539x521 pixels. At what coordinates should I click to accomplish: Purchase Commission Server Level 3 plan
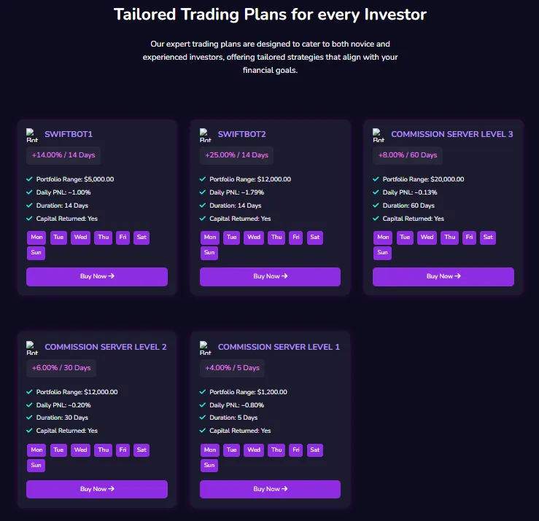coord(443,276)
